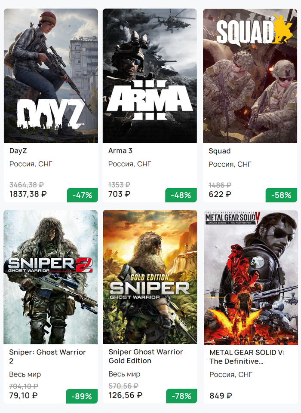Viewport: 301px width, 413px height.
Task: Click the -78% discount badge
Action: pyautogui.click(x=181, y=396)
